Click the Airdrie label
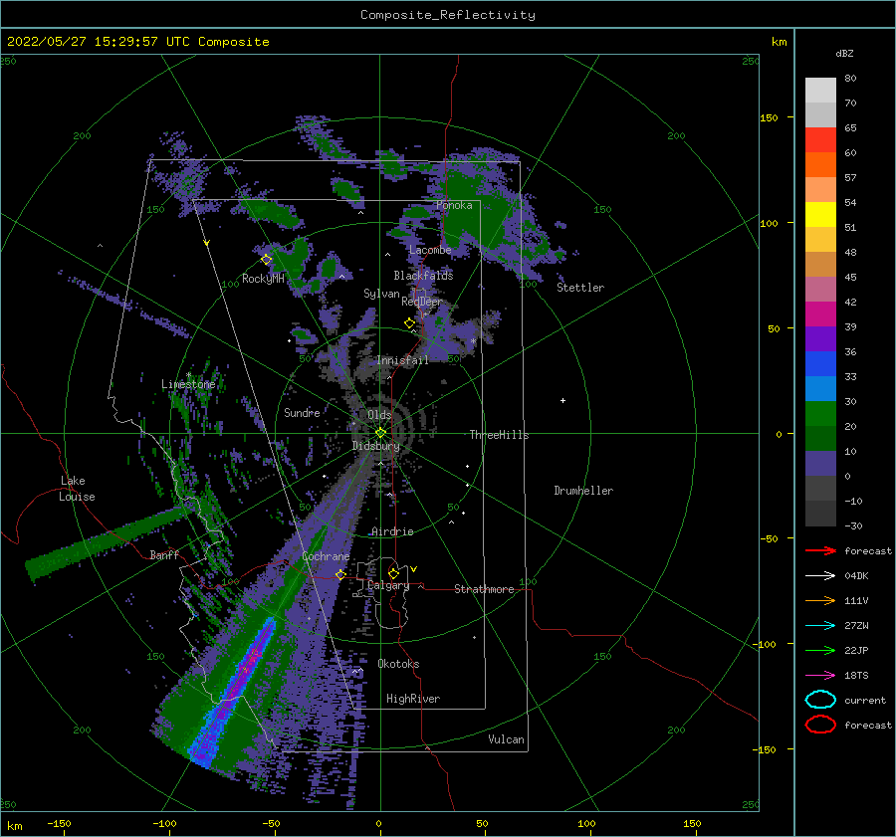896x837 pixels. [392, 531]
